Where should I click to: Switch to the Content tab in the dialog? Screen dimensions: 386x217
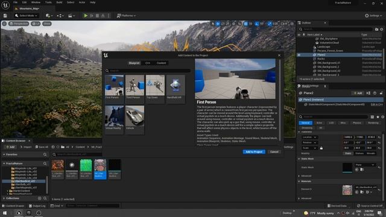click(x=161, y=63)
